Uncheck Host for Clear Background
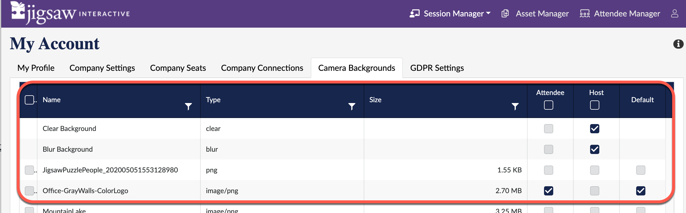 [594, 129]
